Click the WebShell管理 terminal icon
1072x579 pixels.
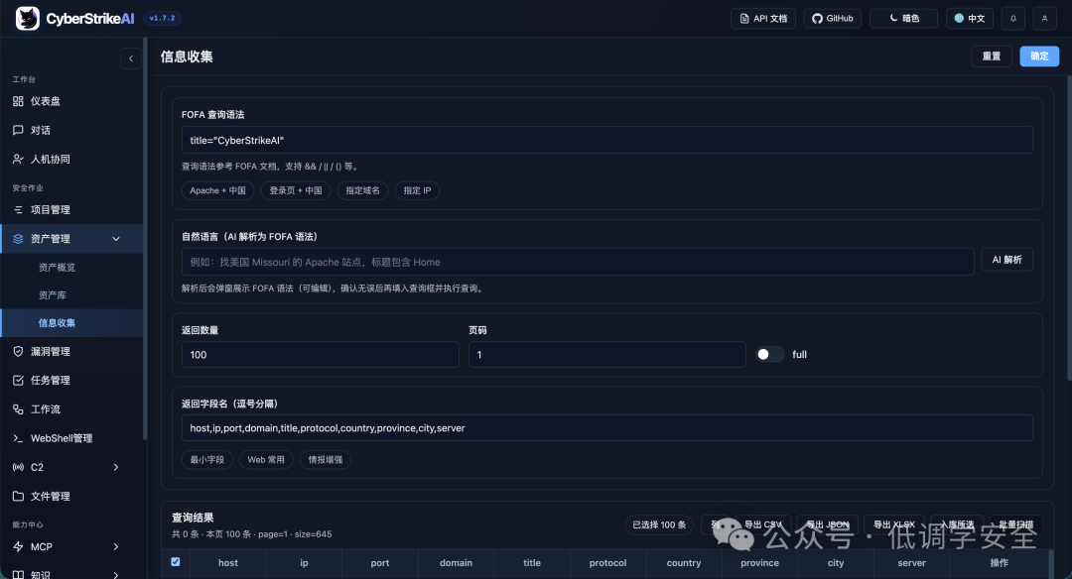18,438
